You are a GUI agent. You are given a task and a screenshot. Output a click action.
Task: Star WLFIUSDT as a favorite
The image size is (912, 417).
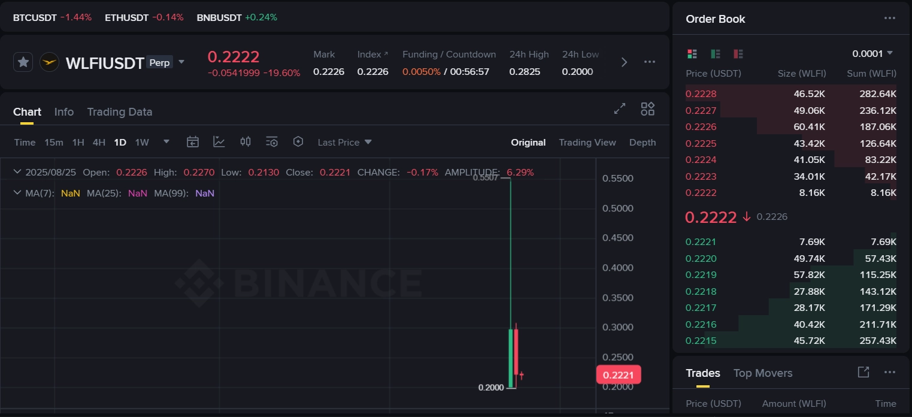[x=23, y=62]
